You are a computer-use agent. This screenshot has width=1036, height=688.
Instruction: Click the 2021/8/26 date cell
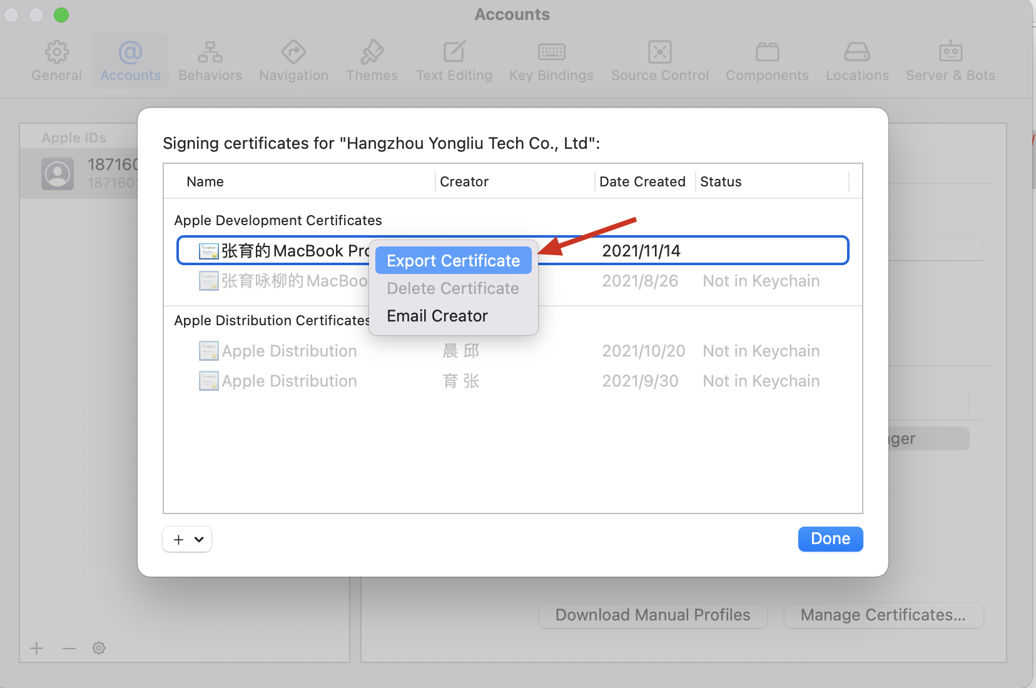point(640,281)
